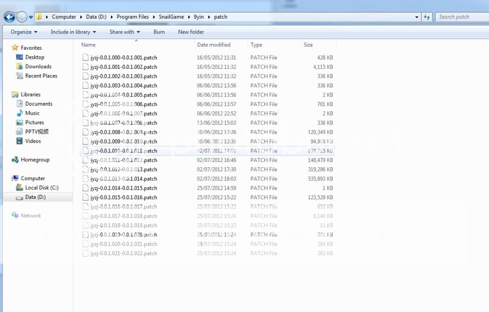Screen dimensions: 489x312
Task: Click file icon of jyzj-0.0.1.000-0.0.1.001.patch
Action: pos(86,58)
